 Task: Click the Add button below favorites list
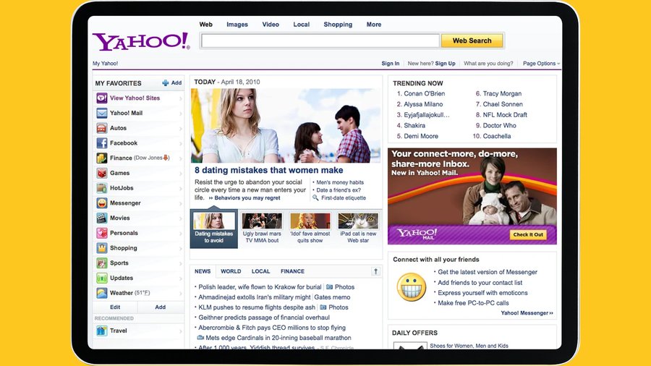[161, 307]
